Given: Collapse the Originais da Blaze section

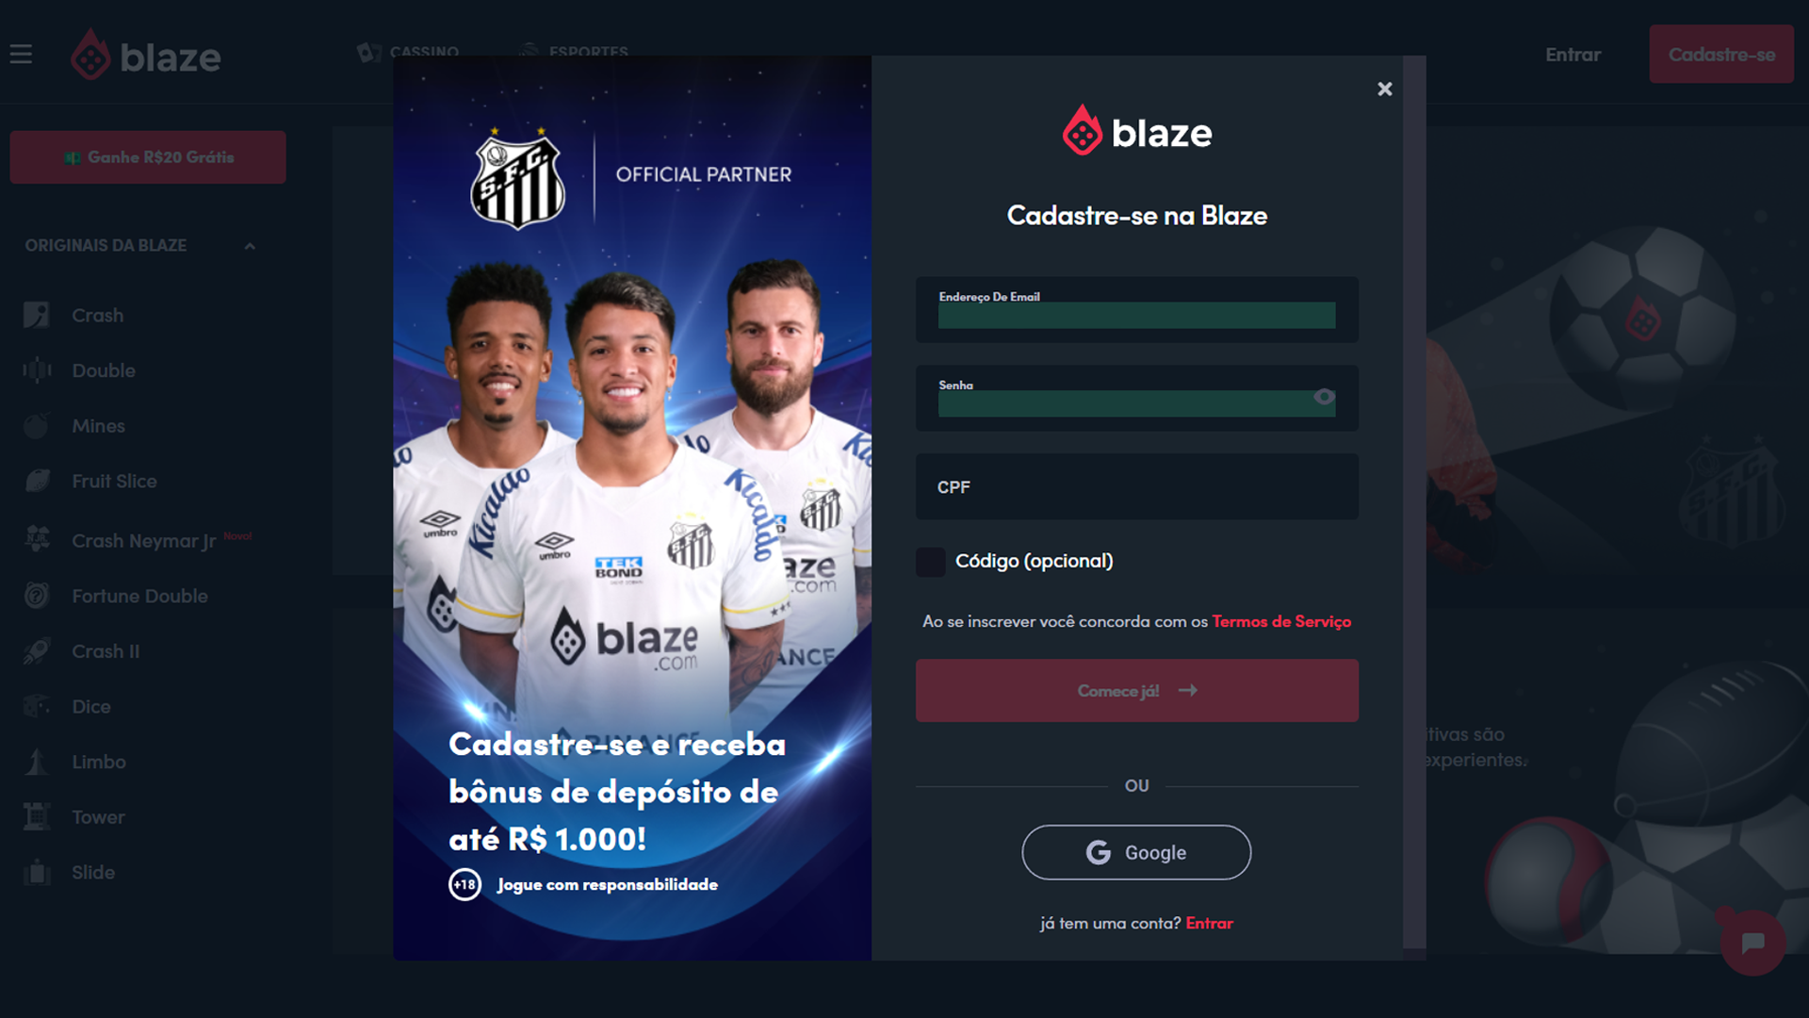Looking at the screenshot, I should 250,246.
